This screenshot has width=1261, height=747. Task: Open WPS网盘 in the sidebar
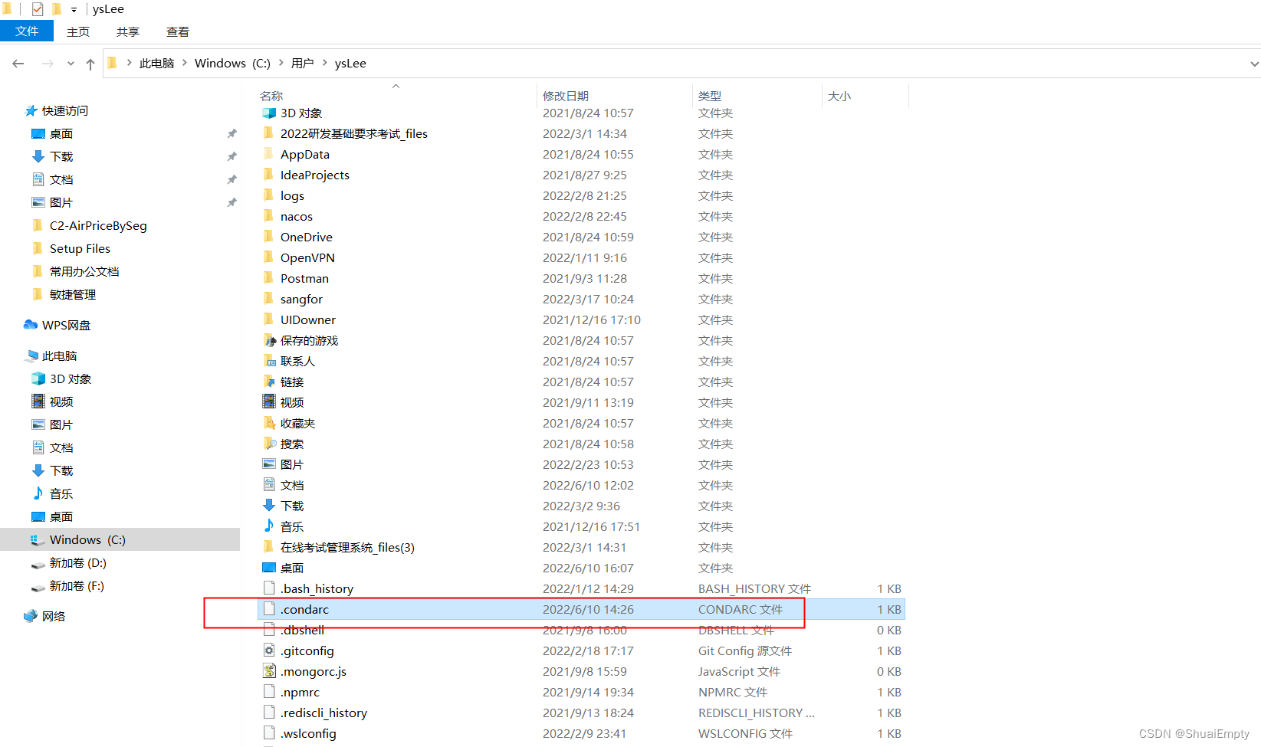click(65, 324)
